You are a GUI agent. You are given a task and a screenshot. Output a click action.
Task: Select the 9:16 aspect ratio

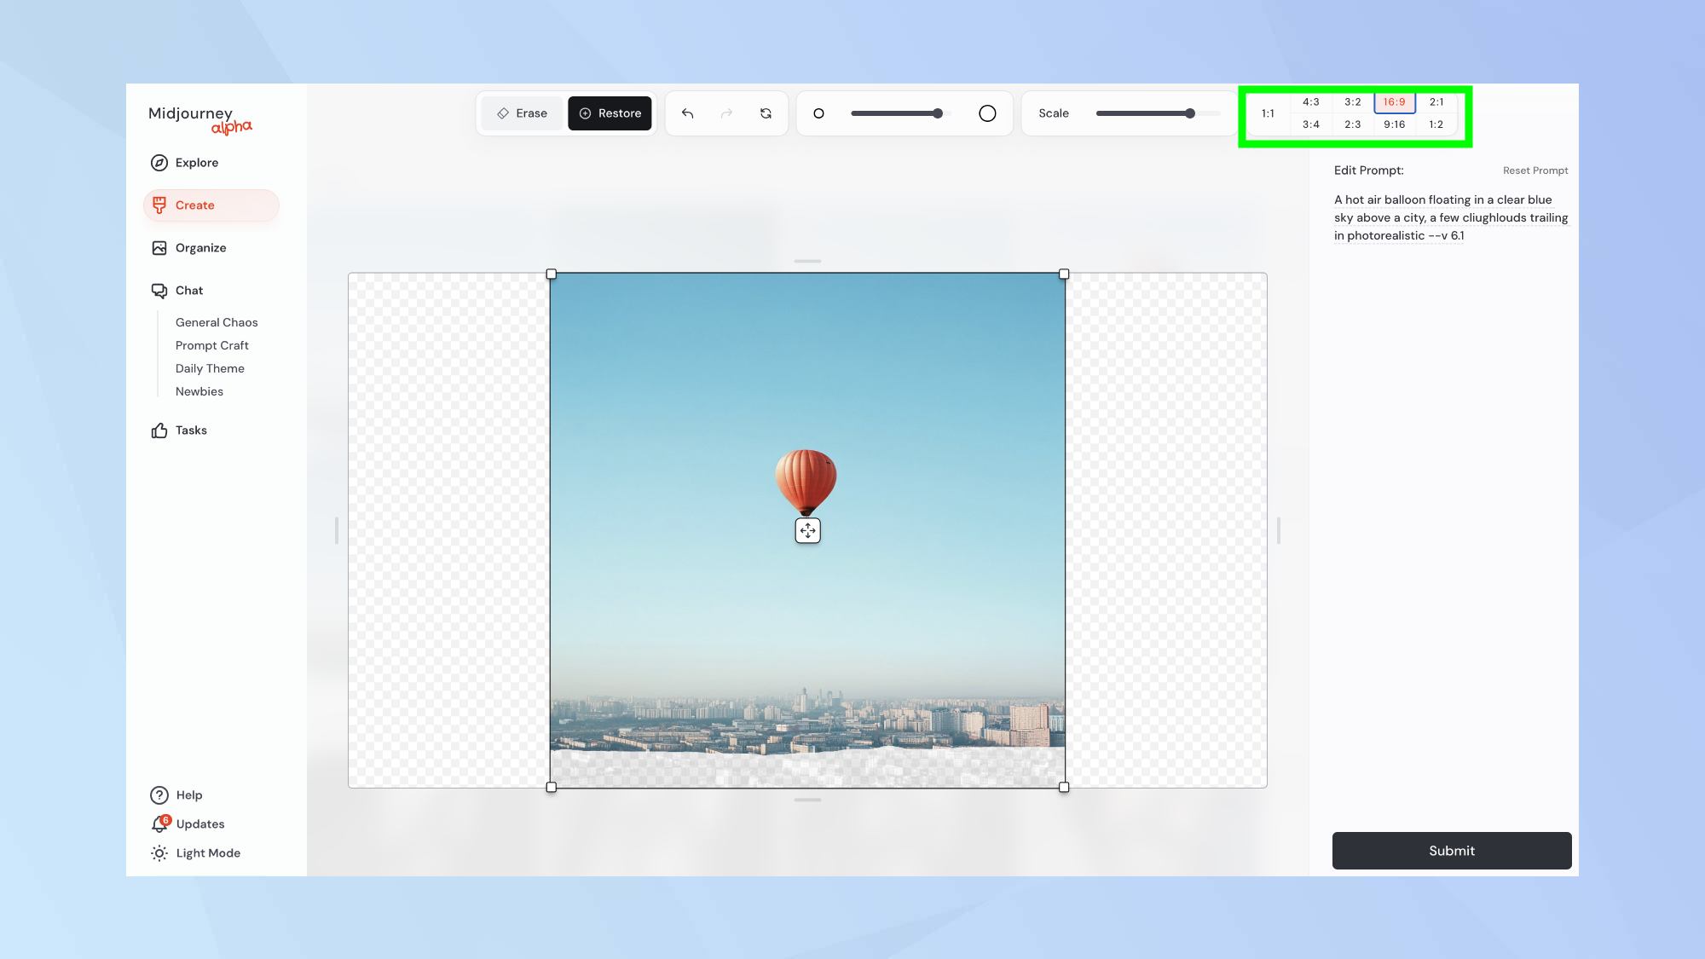click(x=1394, y=124)
